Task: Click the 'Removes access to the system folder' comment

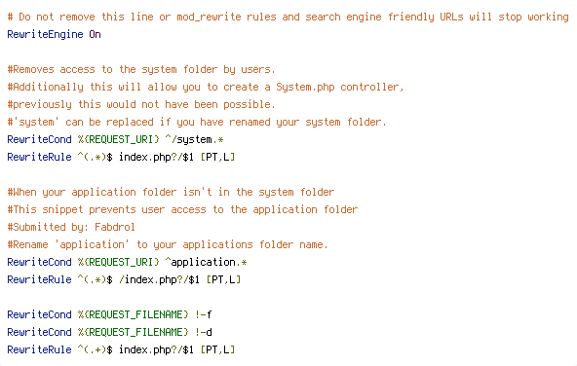Action: point(141,69)
